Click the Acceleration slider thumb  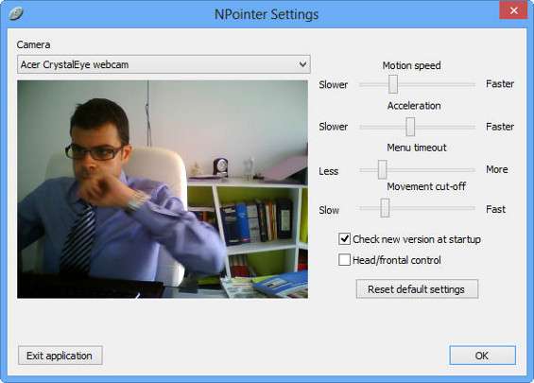point(410,127)
